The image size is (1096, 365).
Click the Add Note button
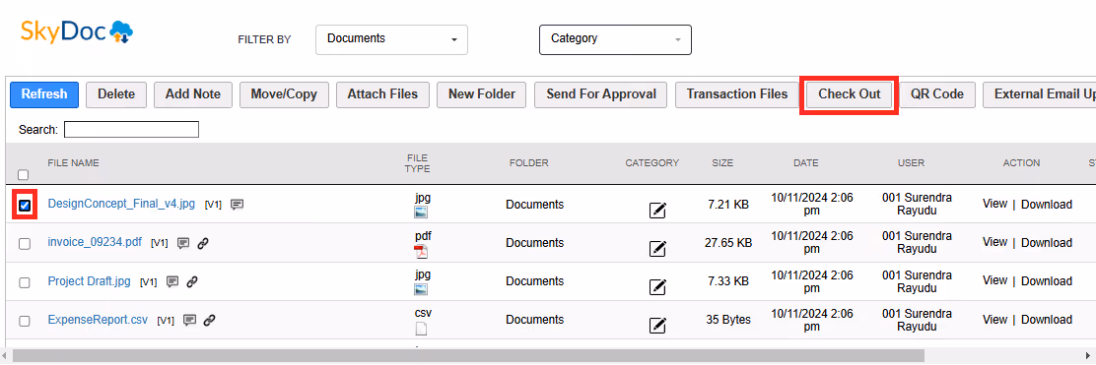tap(193, 94)
